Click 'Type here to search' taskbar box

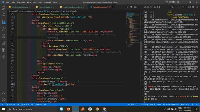32,109
